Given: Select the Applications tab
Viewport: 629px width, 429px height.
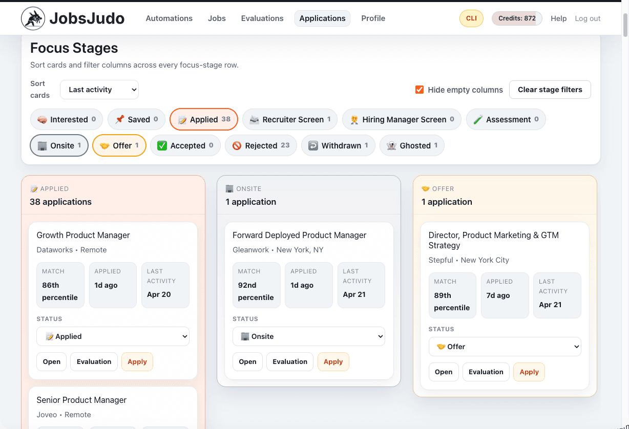Looking at the screenshot, I should pos(322,18).
